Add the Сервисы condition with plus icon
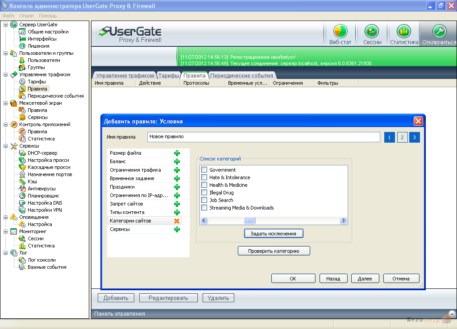This screenshot has height=329, width=457. pos(177,230)
